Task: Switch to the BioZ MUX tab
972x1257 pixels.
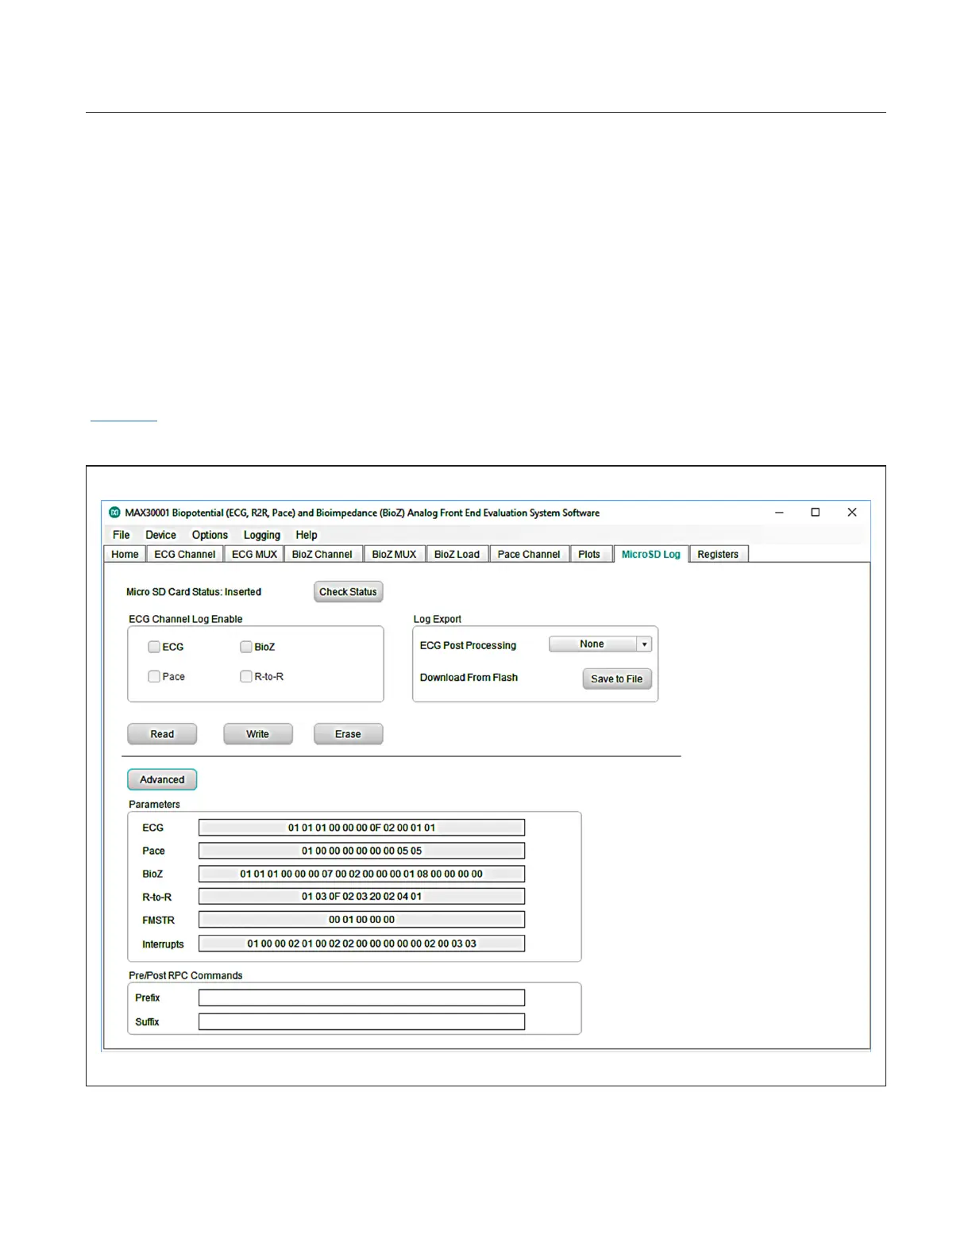Action: [394, 554]
